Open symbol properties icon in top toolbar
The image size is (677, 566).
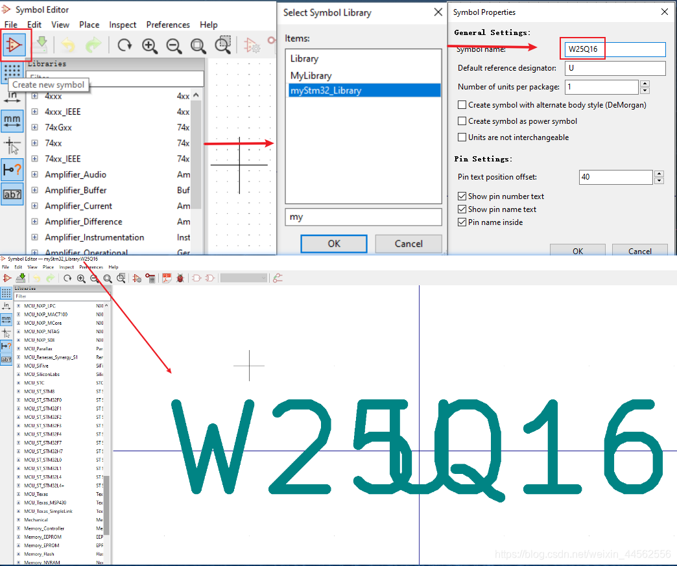click(252, 45)
